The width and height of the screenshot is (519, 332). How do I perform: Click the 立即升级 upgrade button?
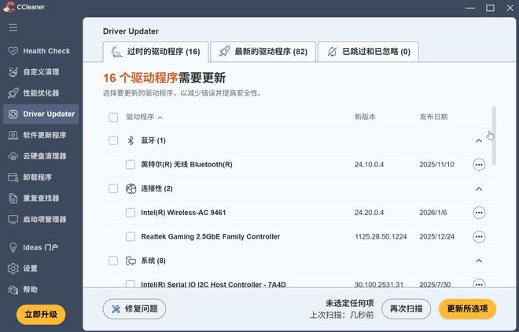41,315
